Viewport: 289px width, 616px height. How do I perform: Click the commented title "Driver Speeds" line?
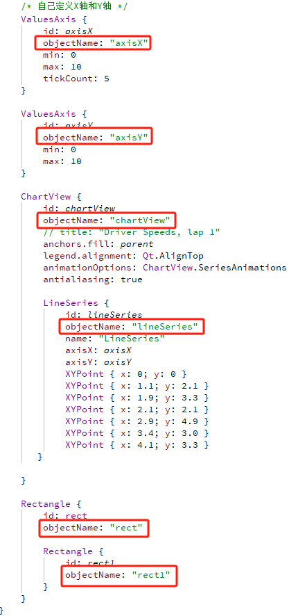132,232
